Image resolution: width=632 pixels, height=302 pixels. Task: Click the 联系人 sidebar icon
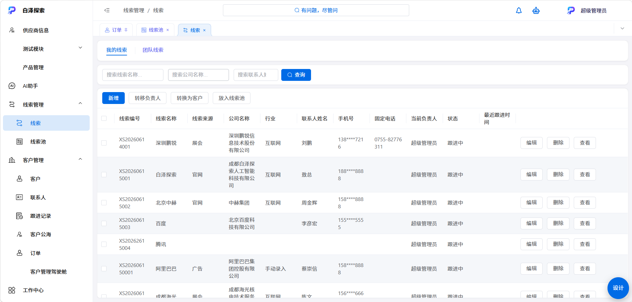20,197
